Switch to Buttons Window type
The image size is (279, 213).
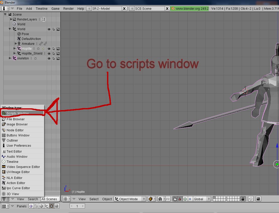[x=22, y=135]
